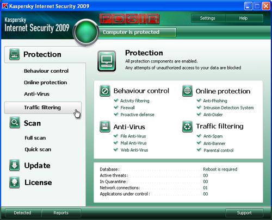
Task: Open the Update section
Action: (x=37, y=166)
